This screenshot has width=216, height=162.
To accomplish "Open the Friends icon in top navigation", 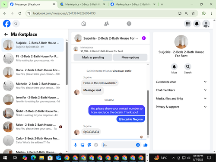I will [106, 24].
